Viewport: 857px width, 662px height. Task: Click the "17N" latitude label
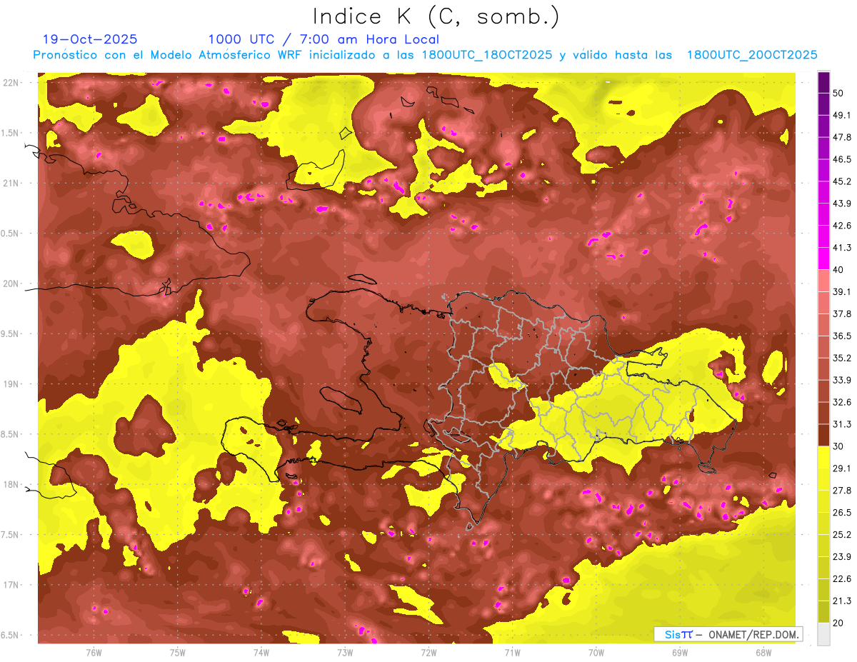click(12, 586)
